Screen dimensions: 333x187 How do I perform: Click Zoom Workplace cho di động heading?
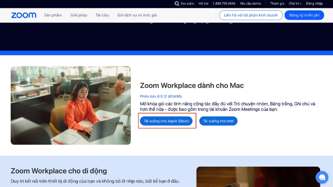click(x=59, y=171)
